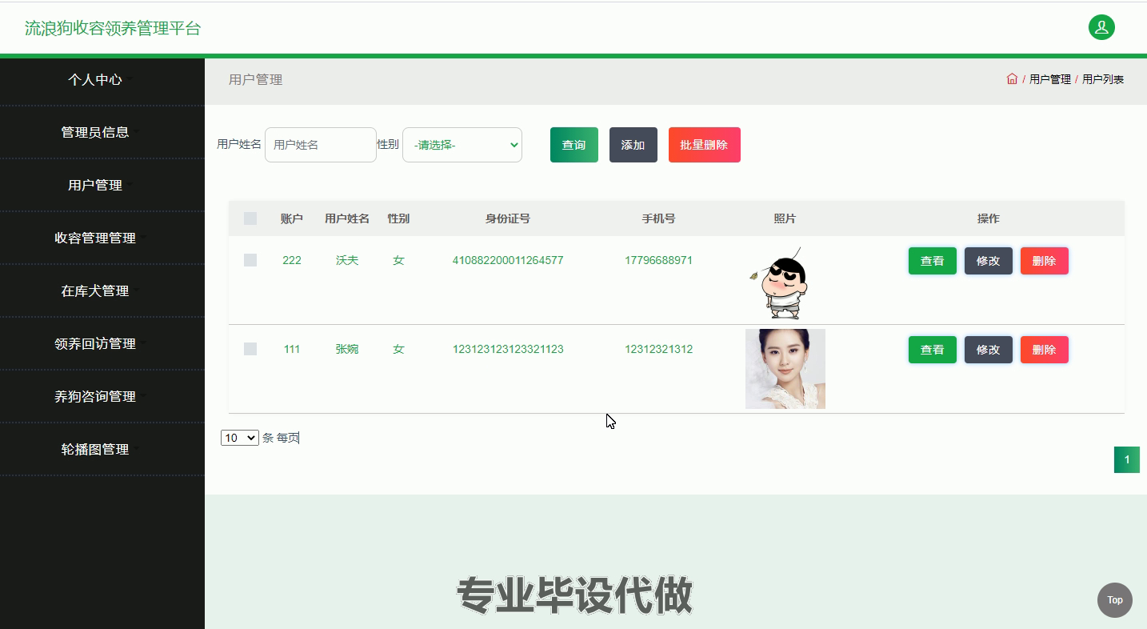
Task: Click phone number 17796688971
Action: pyautogui.click(x=659, y=260)
